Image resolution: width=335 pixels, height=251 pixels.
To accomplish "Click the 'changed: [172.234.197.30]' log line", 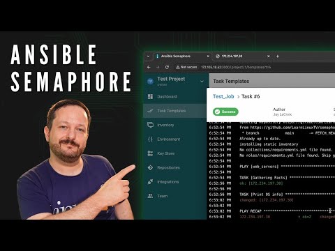I will click(x=267, y=200).
